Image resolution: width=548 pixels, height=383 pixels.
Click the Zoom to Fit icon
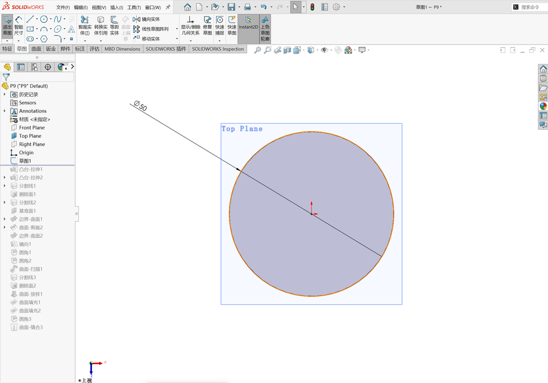pos(257,50)
